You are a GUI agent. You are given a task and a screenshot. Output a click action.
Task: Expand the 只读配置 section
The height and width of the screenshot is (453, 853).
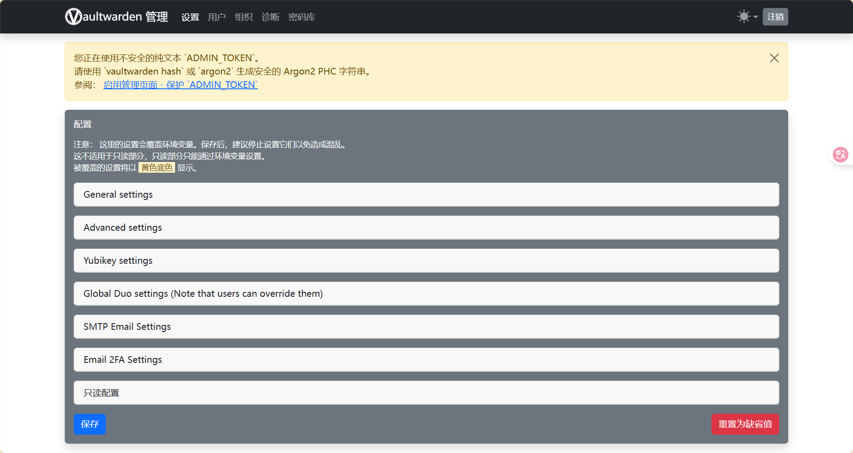(426, 393)
